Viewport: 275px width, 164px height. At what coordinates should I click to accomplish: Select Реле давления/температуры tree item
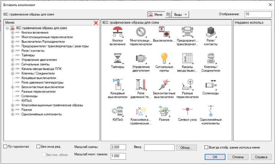point(43,83)
